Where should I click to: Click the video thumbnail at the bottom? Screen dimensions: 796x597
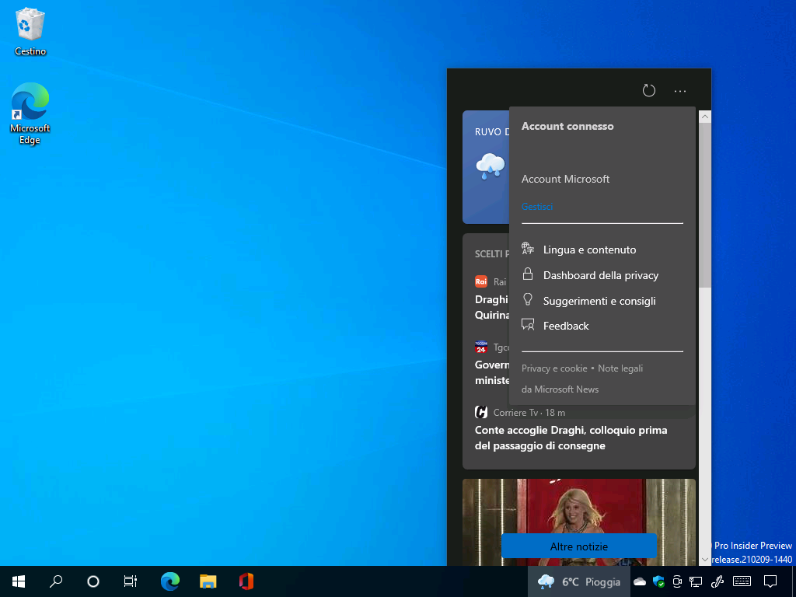pyautogui.click(x=578, y=505)
